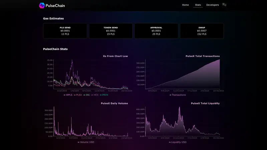The height and width of the screenshot is (150, 267).
Task: Toggle the WPLS series in legend
Action: click(68, 95)
